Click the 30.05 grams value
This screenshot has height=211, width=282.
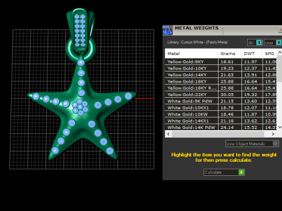tap(227, 94)
